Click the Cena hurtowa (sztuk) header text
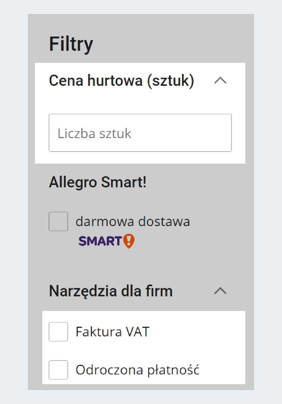 [121, 81]
